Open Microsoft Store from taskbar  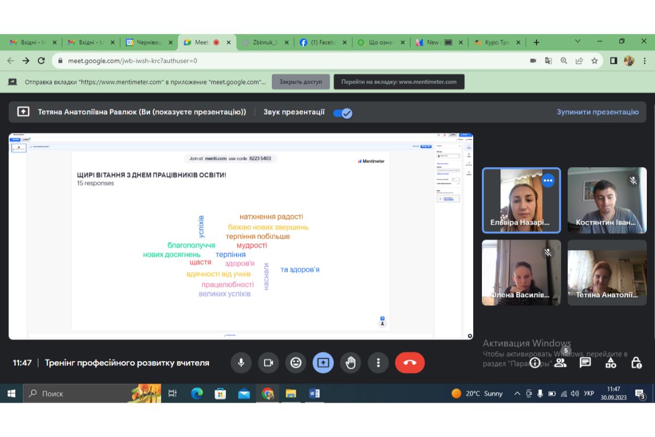pos(221,393)
